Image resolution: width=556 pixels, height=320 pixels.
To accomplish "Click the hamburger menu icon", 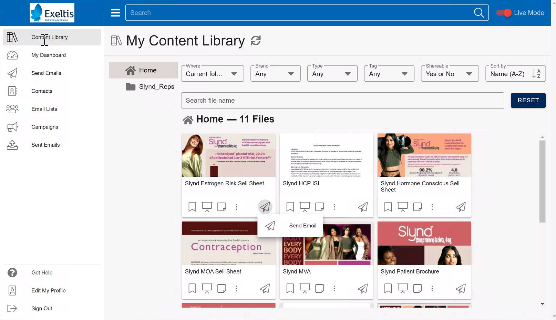I will pos(115,13).
